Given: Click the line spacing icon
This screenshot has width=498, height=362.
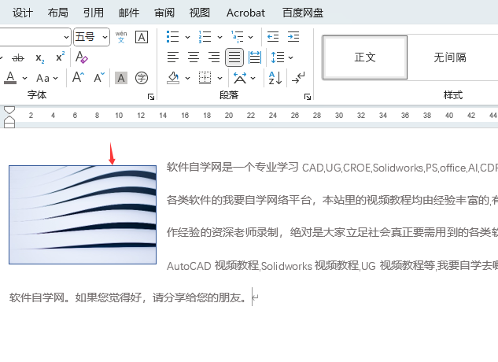Looking at the screenshot, I should (x=278, y=57).
